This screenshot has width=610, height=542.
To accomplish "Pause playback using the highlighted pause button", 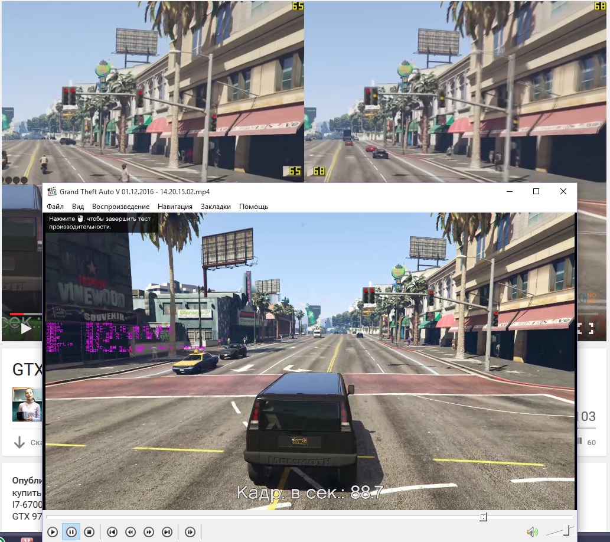I will tap(71, 532).
